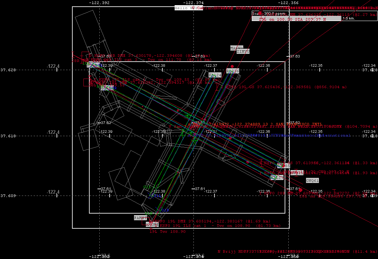Click the 19L Twr 108.90 label
Screen dimensions: 378x259
(x=167, y=232)
